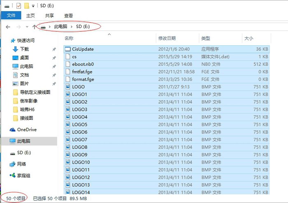This screenshot has height=203, width=288.
Task: Click file name LOGO13
Action: coord(81,185)
